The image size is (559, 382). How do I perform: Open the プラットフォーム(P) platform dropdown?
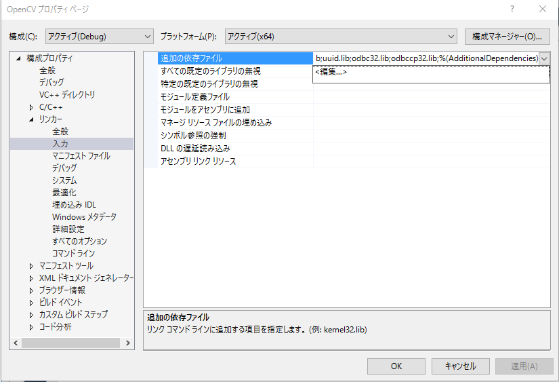coord(341,36)
